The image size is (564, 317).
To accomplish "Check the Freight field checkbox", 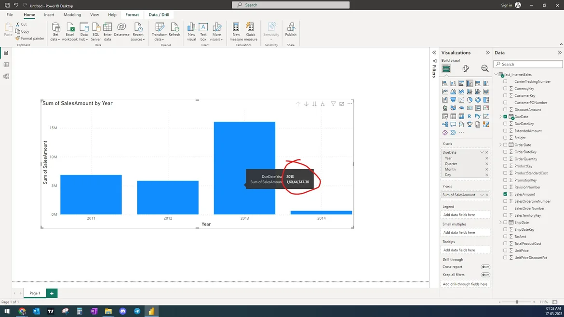I will pos(505,138).
